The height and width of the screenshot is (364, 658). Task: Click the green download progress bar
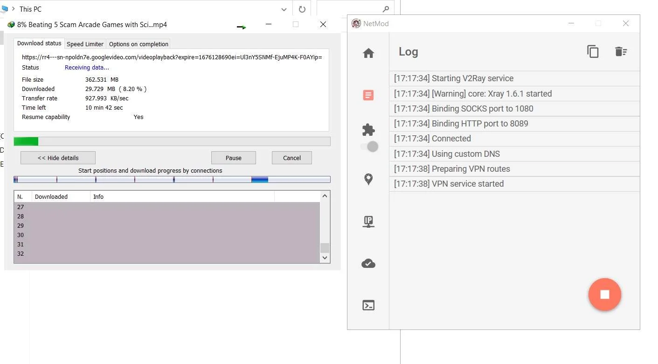pos(172,141)
